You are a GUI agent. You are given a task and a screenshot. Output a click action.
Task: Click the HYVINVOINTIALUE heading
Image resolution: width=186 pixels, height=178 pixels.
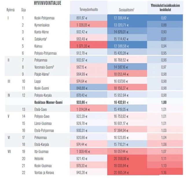pyautogui.click(x=47, y=3)
